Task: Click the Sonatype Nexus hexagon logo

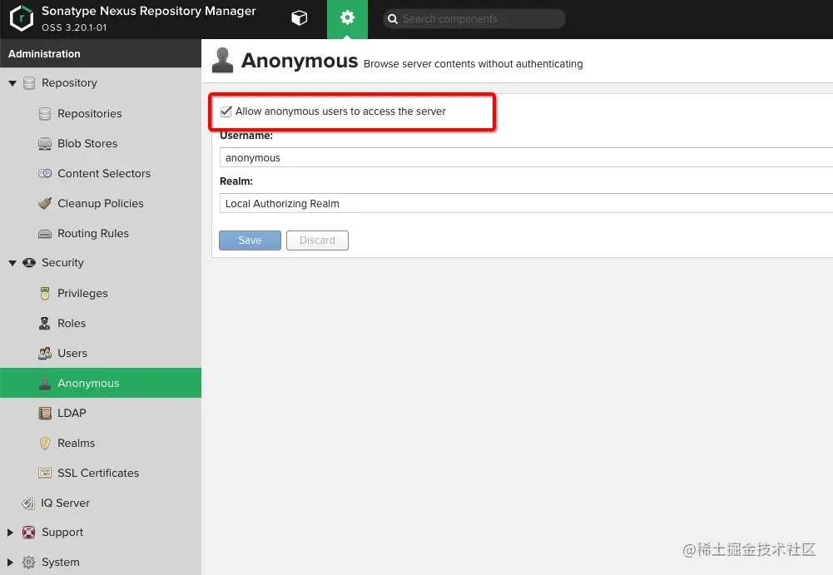Action: pos(22,18)
